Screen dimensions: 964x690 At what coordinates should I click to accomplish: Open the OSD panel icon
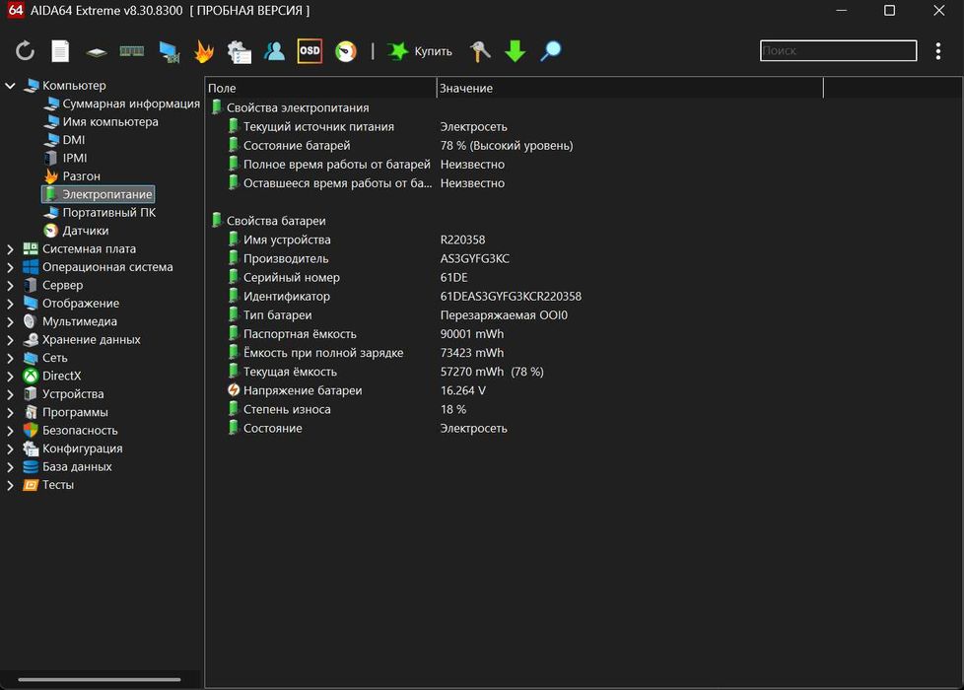(x=310, y=51)
